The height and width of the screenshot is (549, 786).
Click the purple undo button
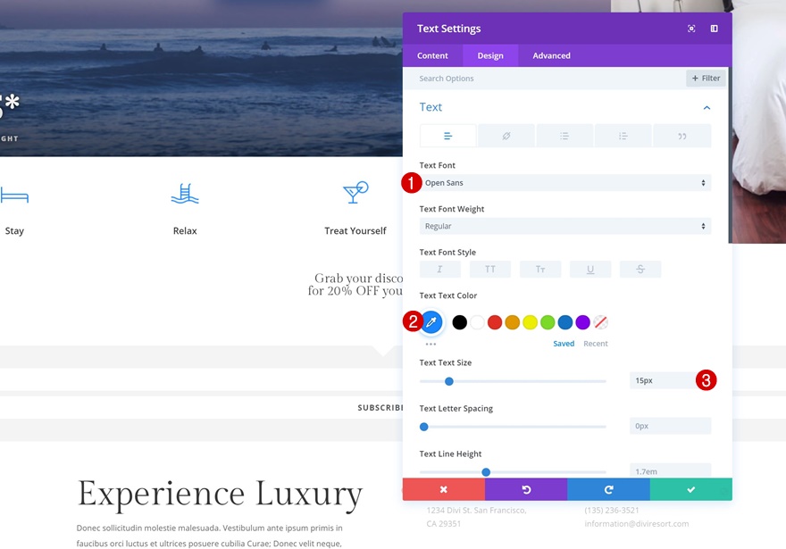pos(526,489)
